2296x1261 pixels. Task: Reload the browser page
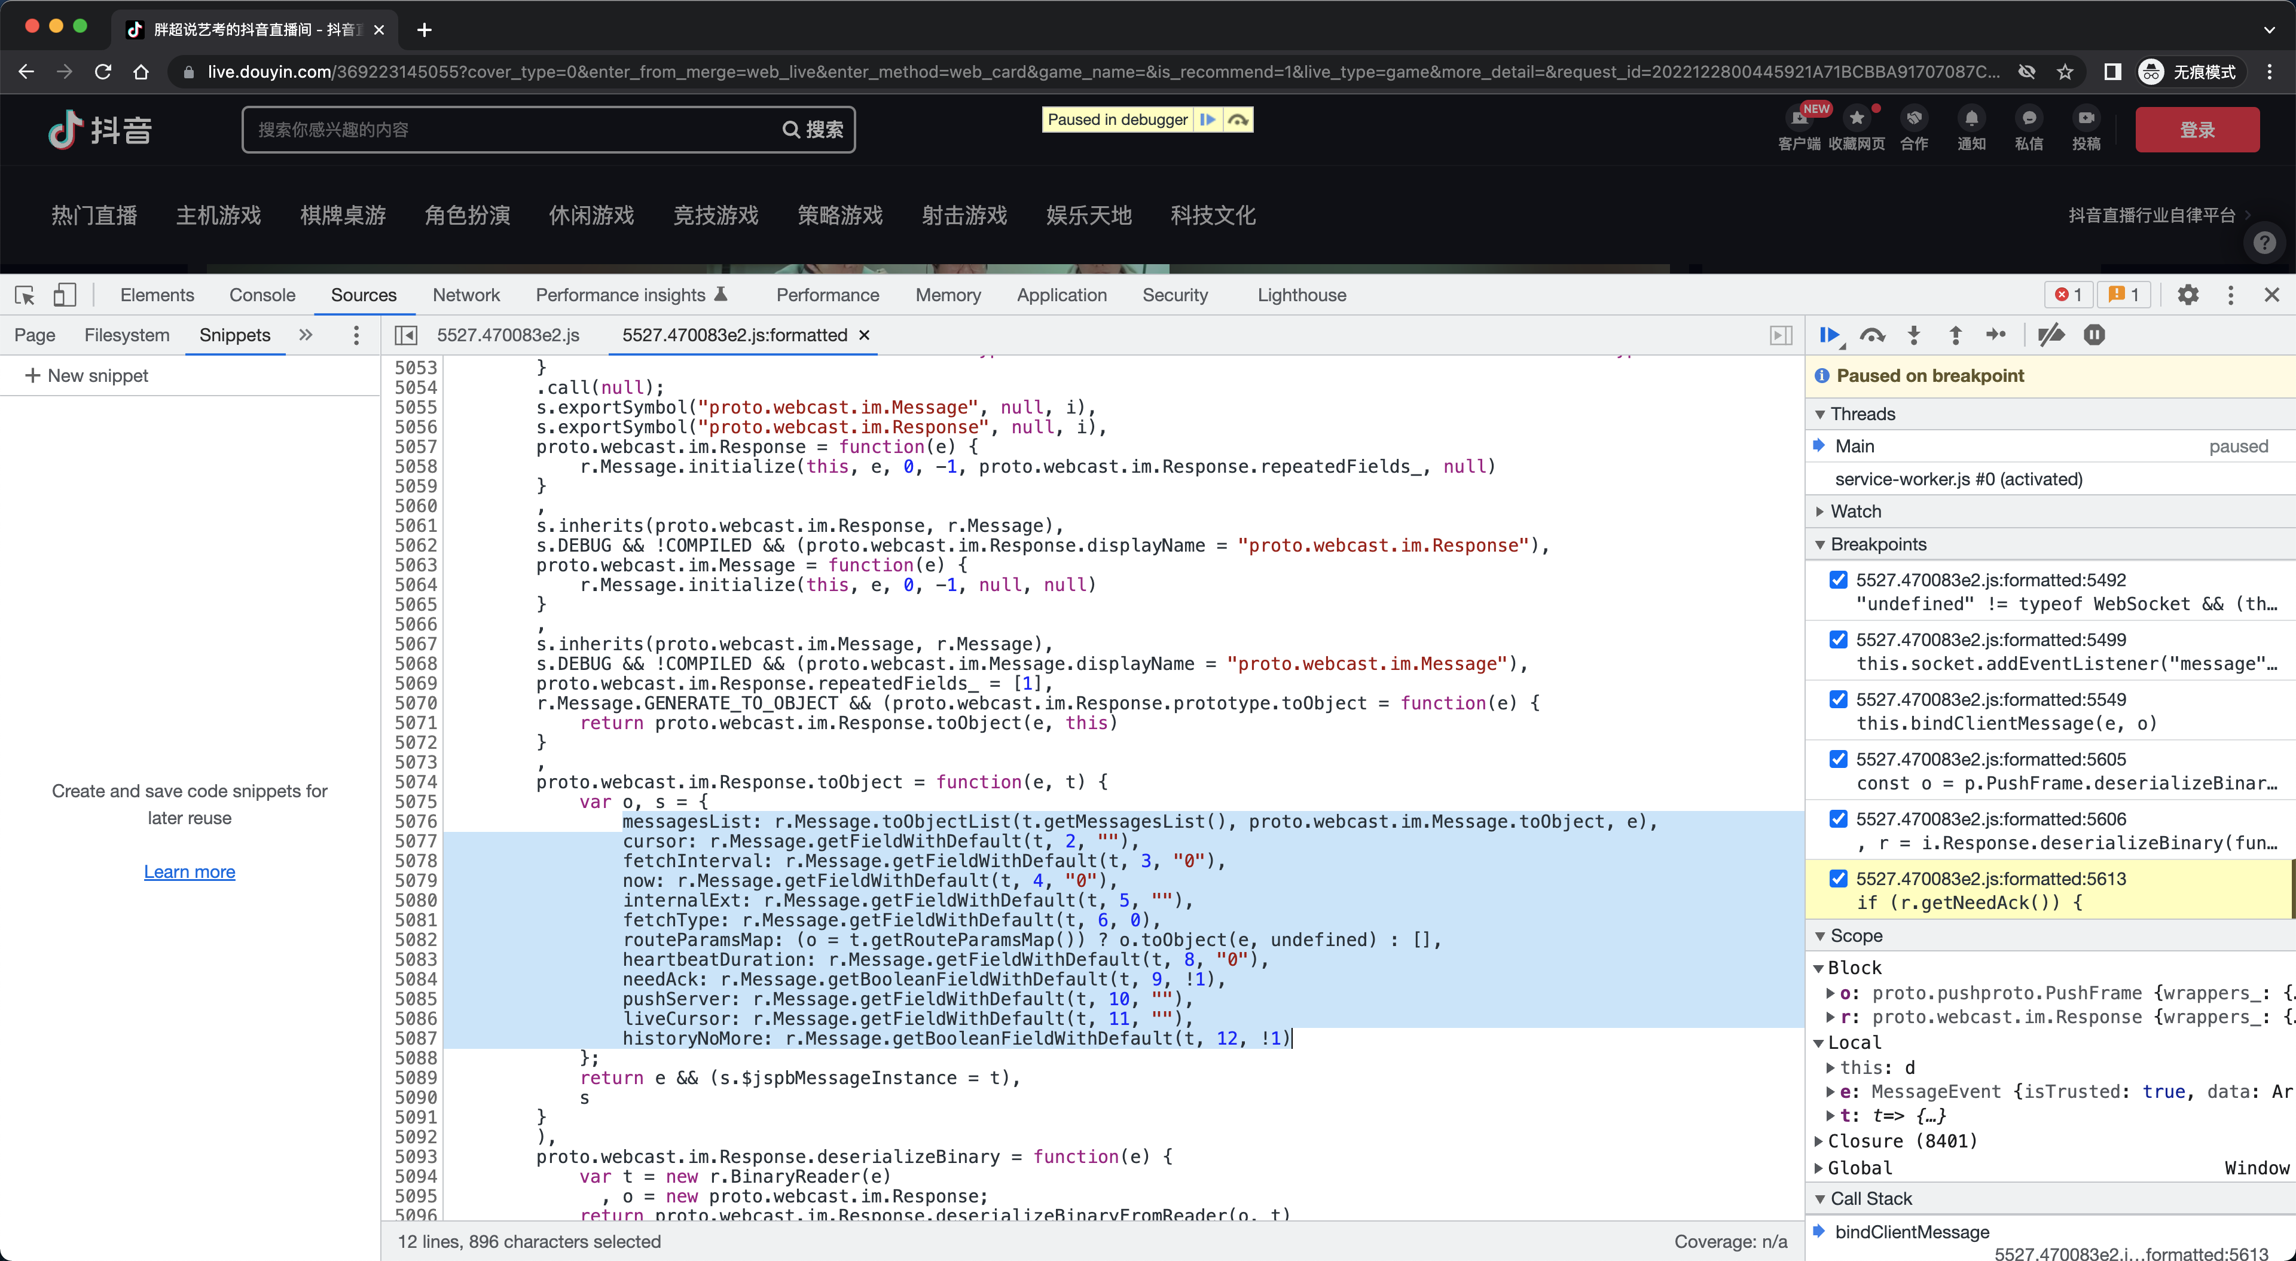[x=103, y=72]
